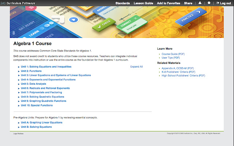This screenshot has height=146, width=234.
Task: Expand Unit 1 with its triangle arrow
Action: tap(19, 67)
